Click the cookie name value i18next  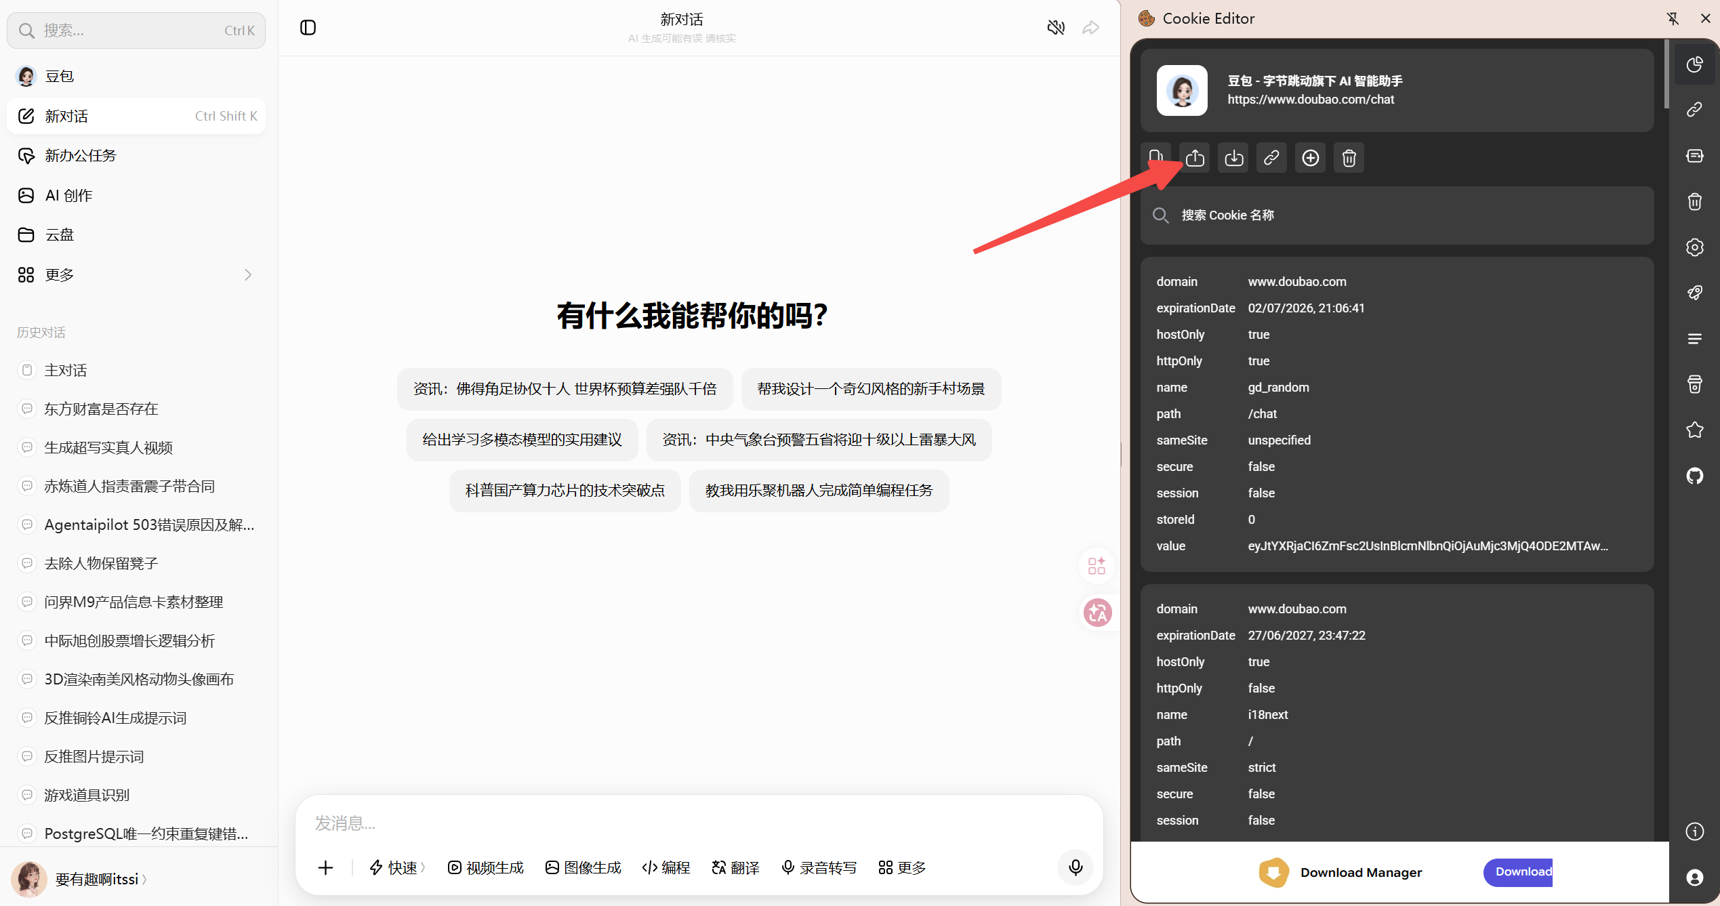(x=1268, y=715)
